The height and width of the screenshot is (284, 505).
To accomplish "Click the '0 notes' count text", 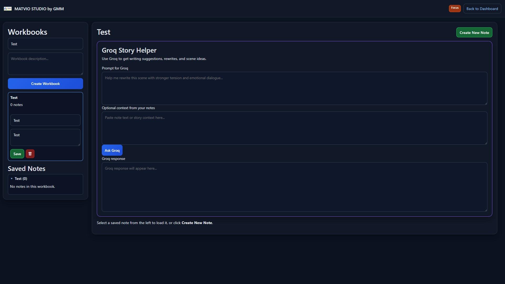I will point(17,105).
